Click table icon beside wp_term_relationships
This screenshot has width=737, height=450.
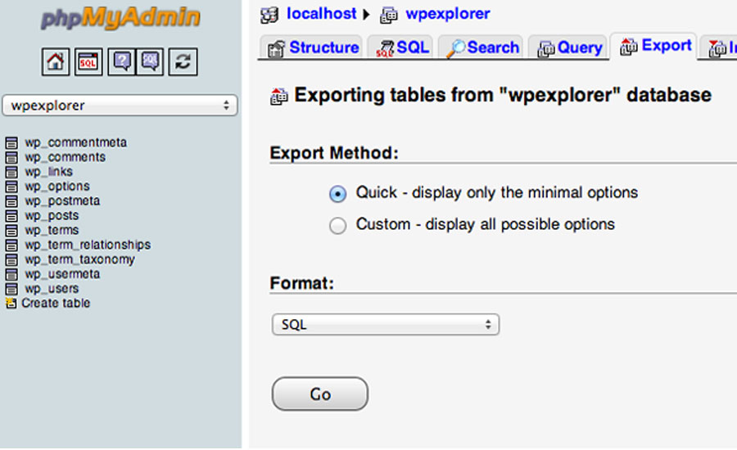click(11, 245)
